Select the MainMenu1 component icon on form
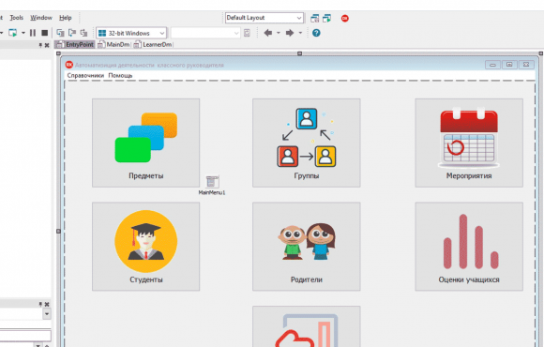Image resolution: width=544 pixels, height=347 pixels. pyautogui.click(x=212, y=182)
